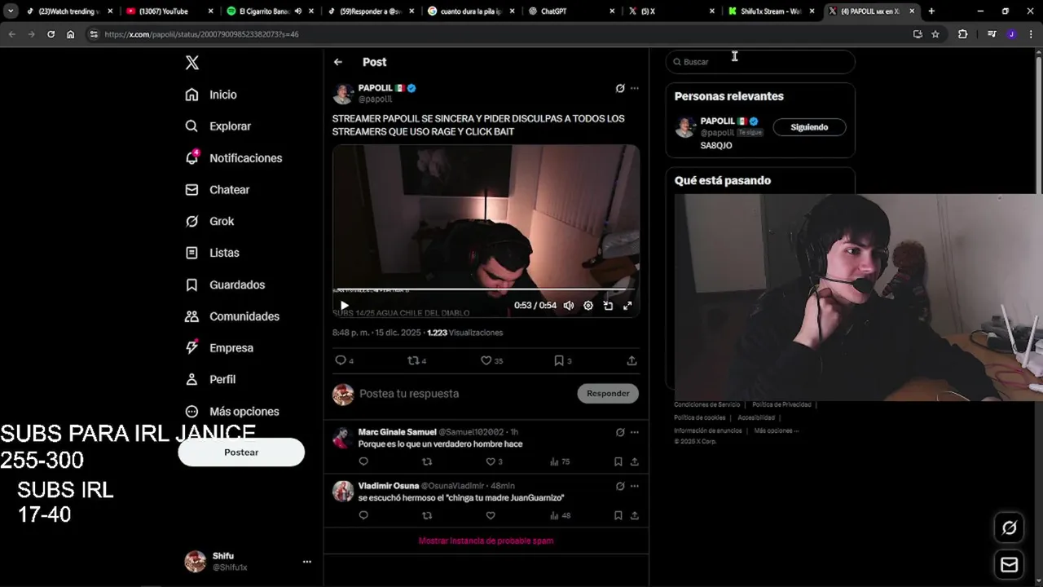Open Política de Privacidad link
This screenshot has height=587, width=1043.
tap(781, 404)
